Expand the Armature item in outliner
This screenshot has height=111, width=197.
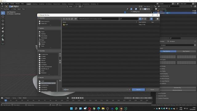pyautogui.click(x=156, y=13)
